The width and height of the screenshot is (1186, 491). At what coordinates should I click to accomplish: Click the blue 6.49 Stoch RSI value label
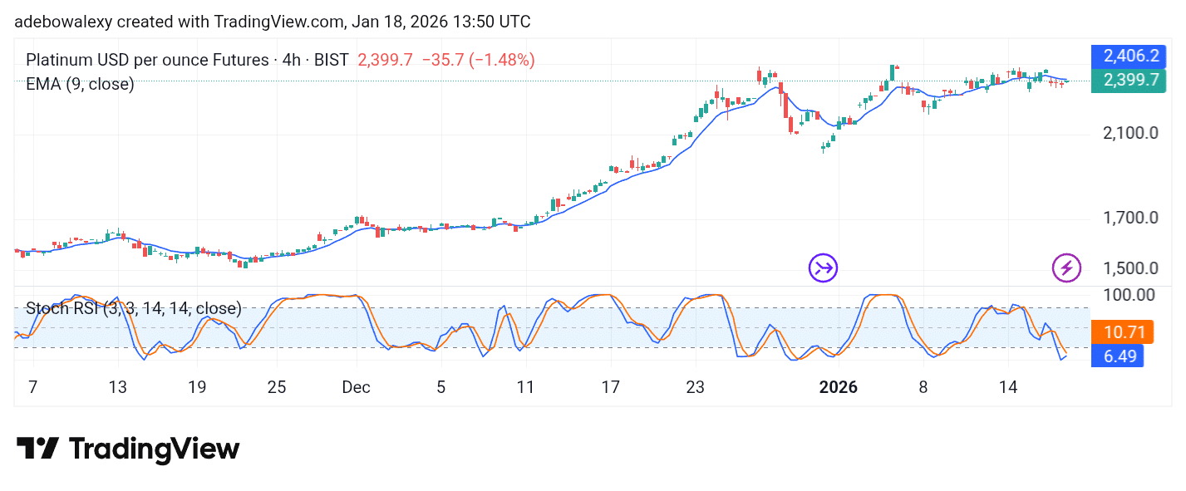(x=1117, y=356)
